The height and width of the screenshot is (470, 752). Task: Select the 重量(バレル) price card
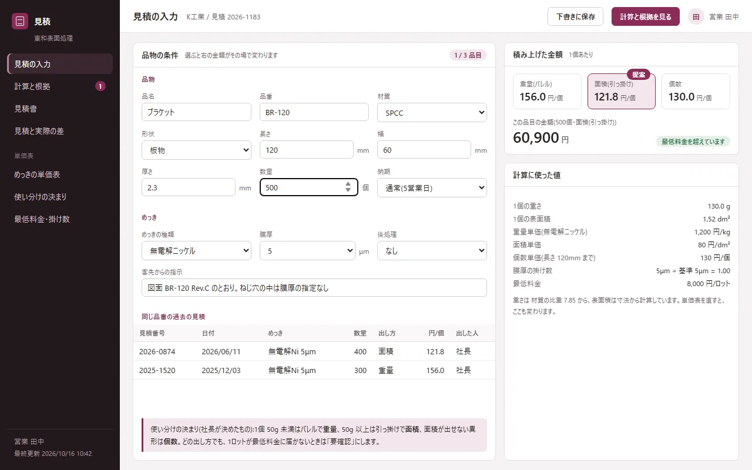tap(547, 91)
